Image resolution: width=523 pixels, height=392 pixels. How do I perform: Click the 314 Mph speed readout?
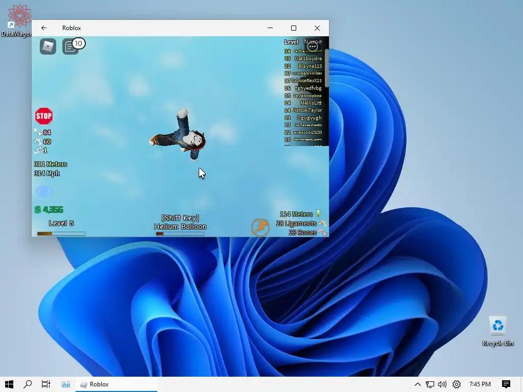tap(46, 174)
